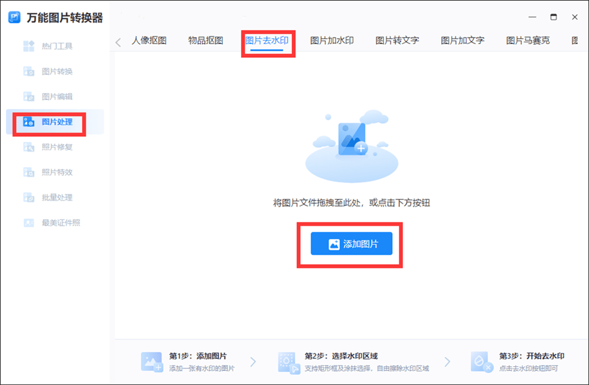The height and width of the screenshot is (385, 589).
Task: Click the text 支持矩形框及涂抹选择,自由擦除水印区域
Action: click(x=366, y=369)
